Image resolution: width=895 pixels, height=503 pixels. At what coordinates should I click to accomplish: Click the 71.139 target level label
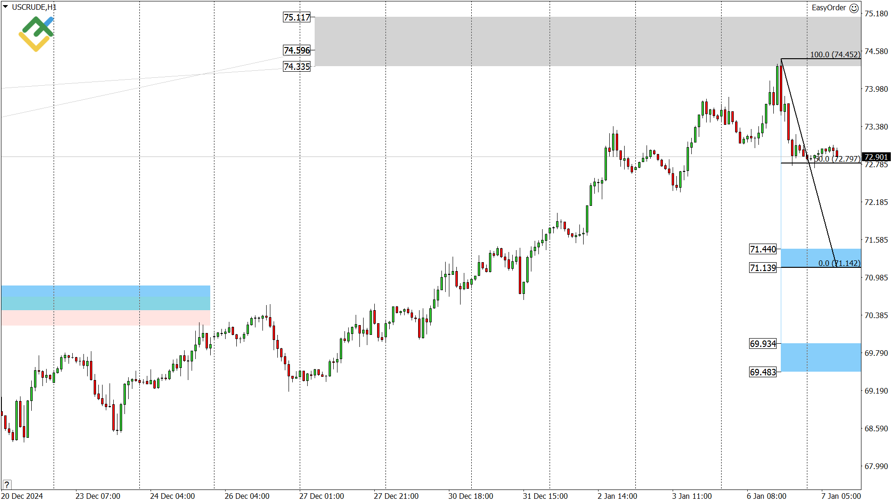[763, 268]
